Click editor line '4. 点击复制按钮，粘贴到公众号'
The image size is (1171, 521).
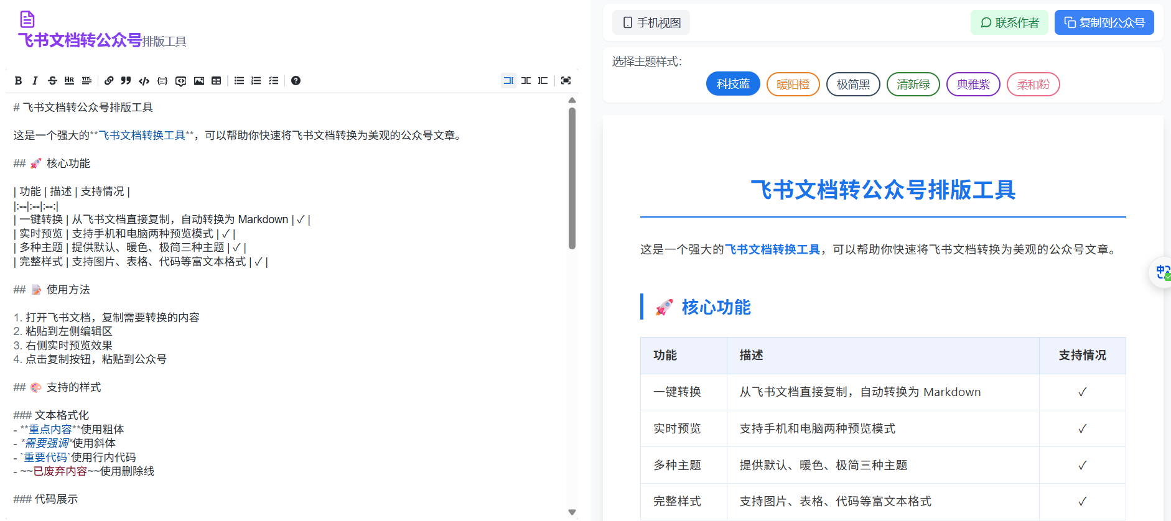[x=90, y=359]
